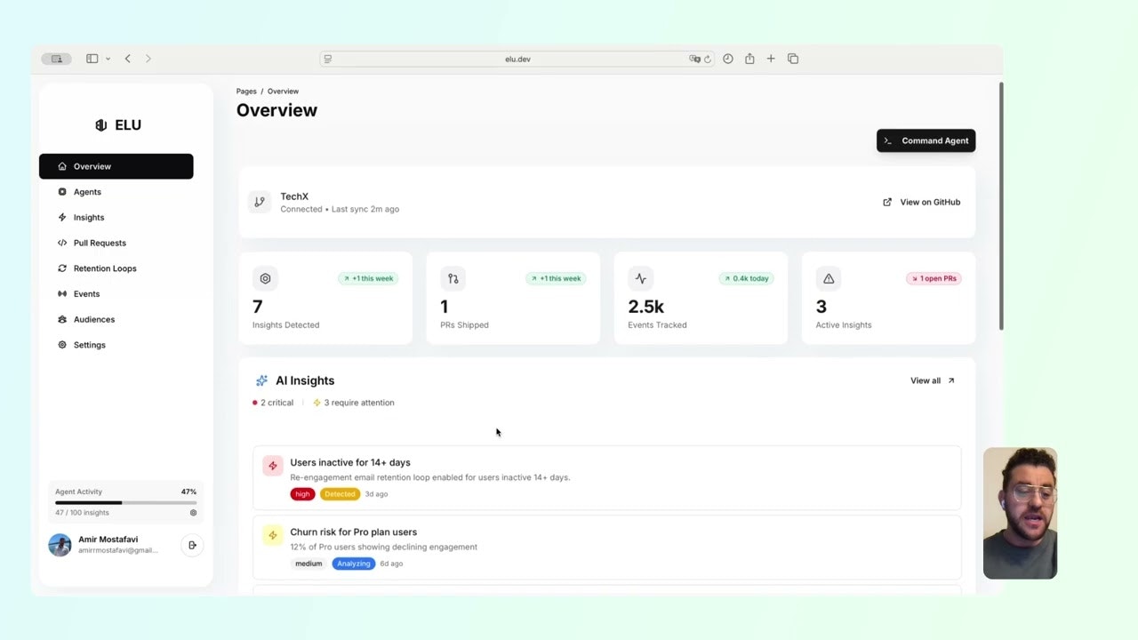The height and width of the screenshot is (640, 1138).
Task: Click the browser history clock icon
Action: (728, 59)
